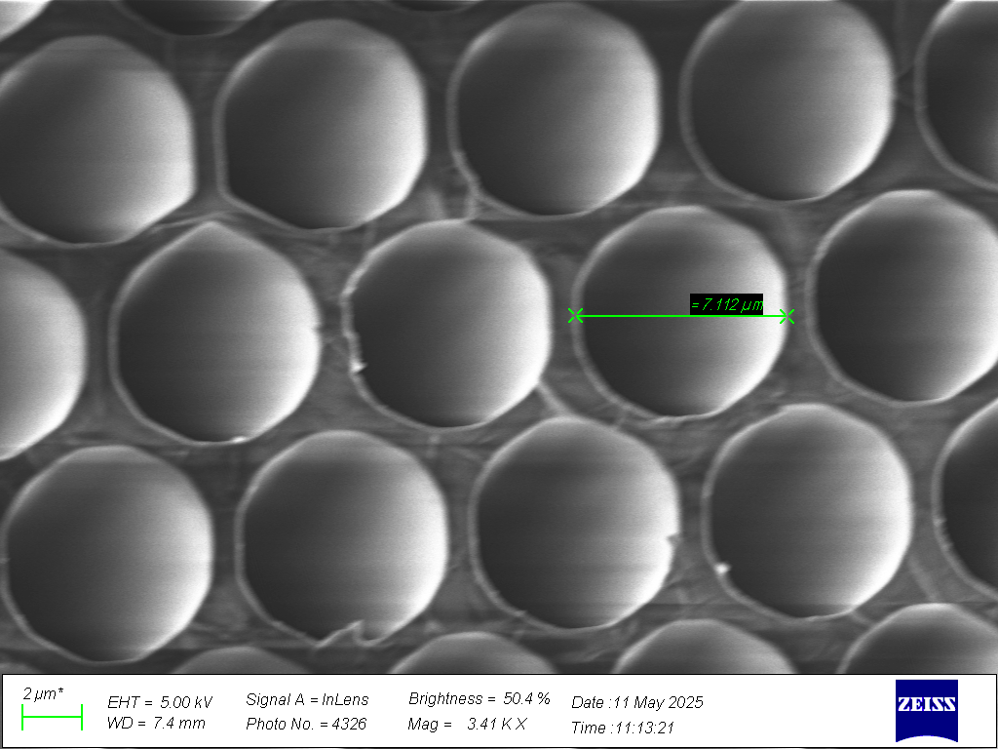The image size is (998, 749).
Task: Select the left green X measurement marker
Action: point(575,315)
